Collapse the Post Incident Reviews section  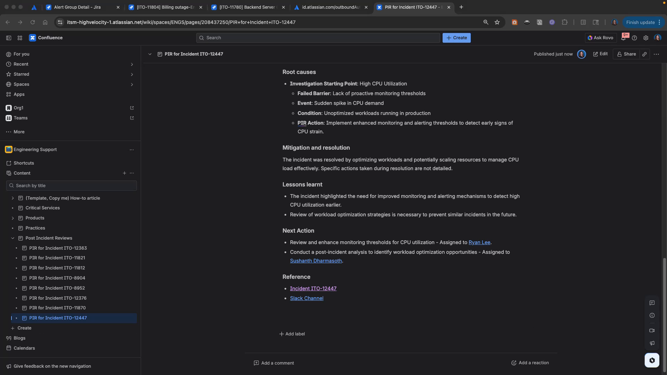coord(13,238)
